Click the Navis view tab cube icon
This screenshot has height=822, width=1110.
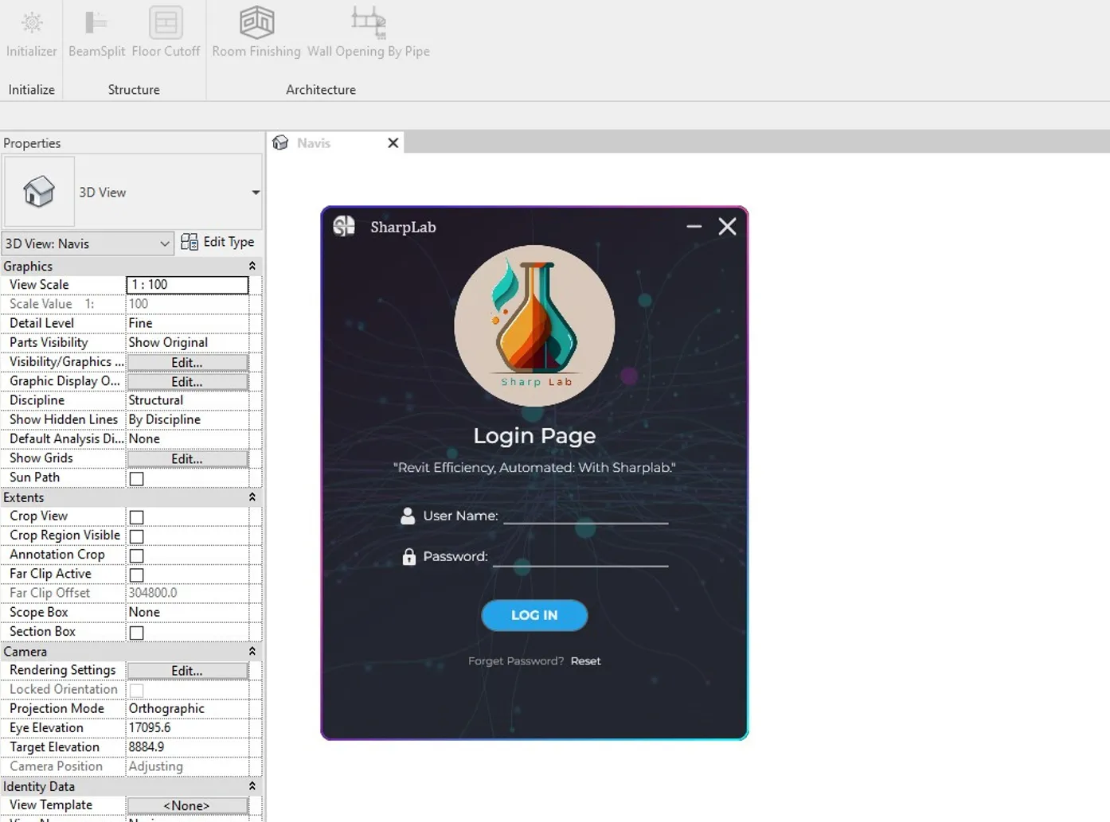coord(280,142)
